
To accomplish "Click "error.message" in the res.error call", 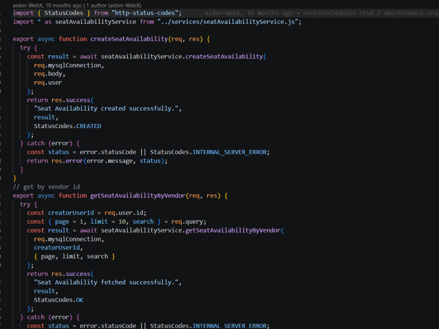I will pos(109,161).
